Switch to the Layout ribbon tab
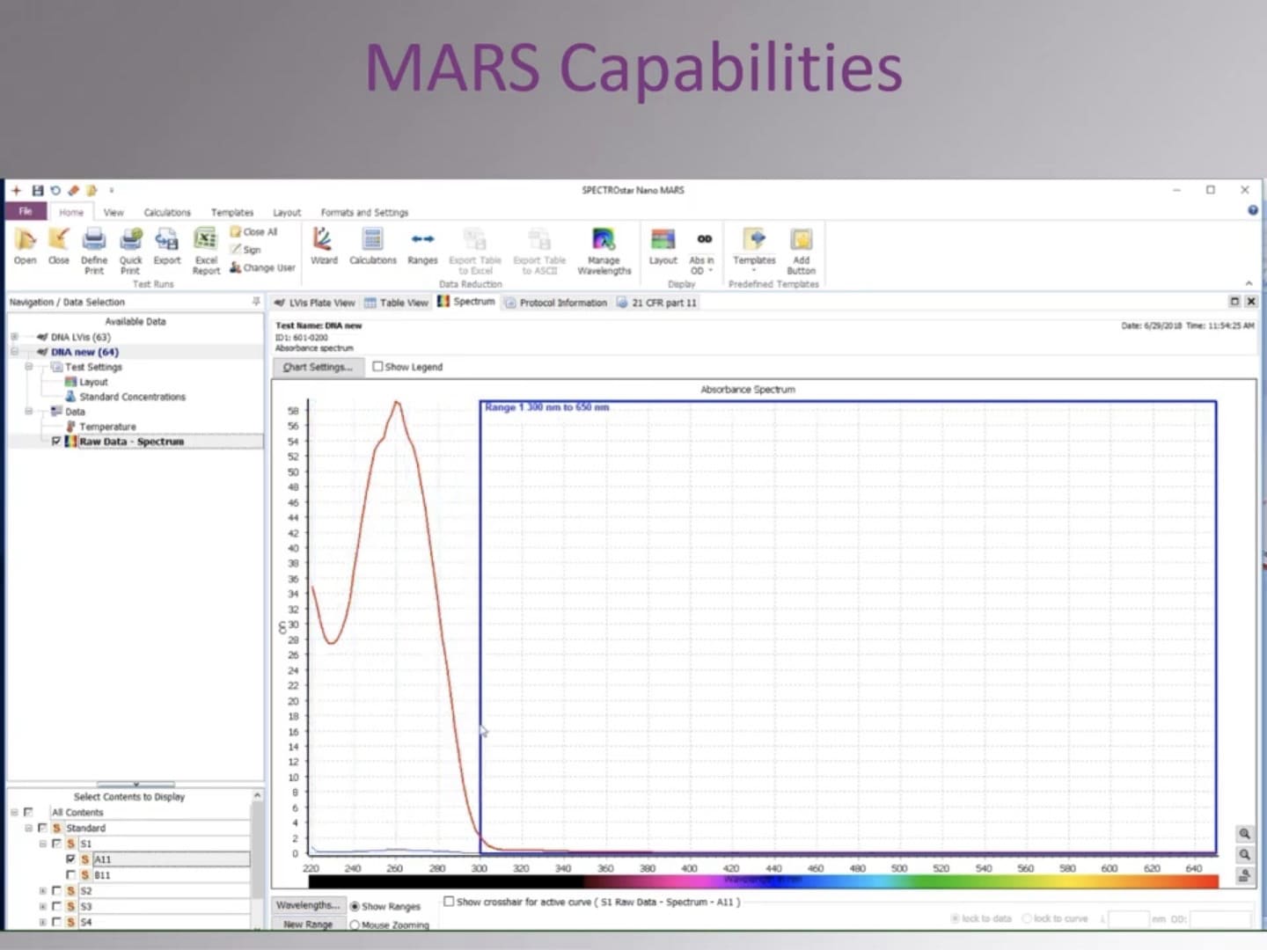This screenshot has height=950, width=1267. coord(287,212)
